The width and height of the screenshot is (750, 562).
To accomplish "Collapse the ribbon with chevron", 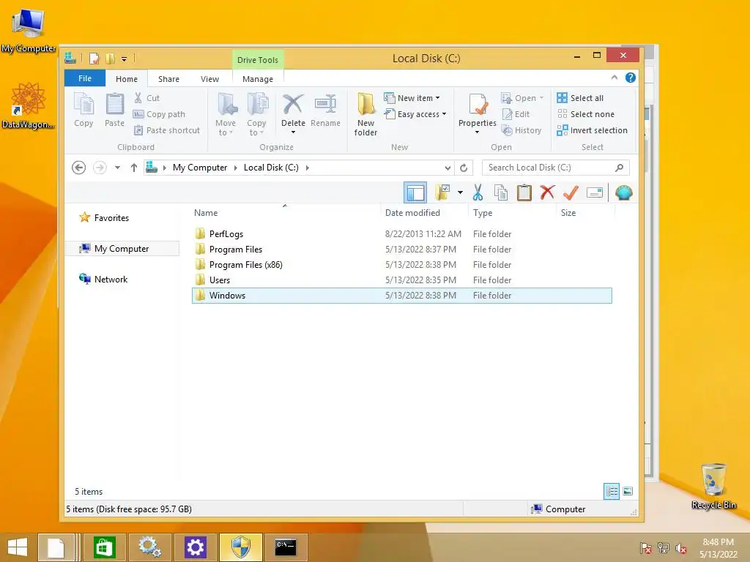I will pyautogui.click(x=615, y=78).
